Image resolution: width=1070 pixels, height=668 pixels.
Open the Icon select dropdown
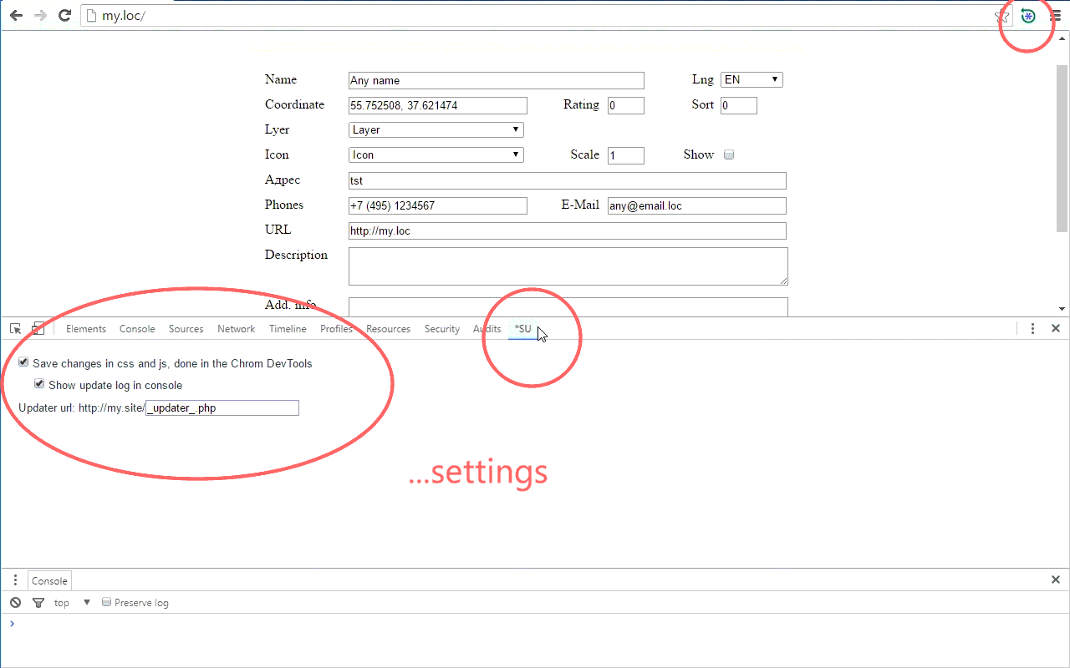(436, 155)
